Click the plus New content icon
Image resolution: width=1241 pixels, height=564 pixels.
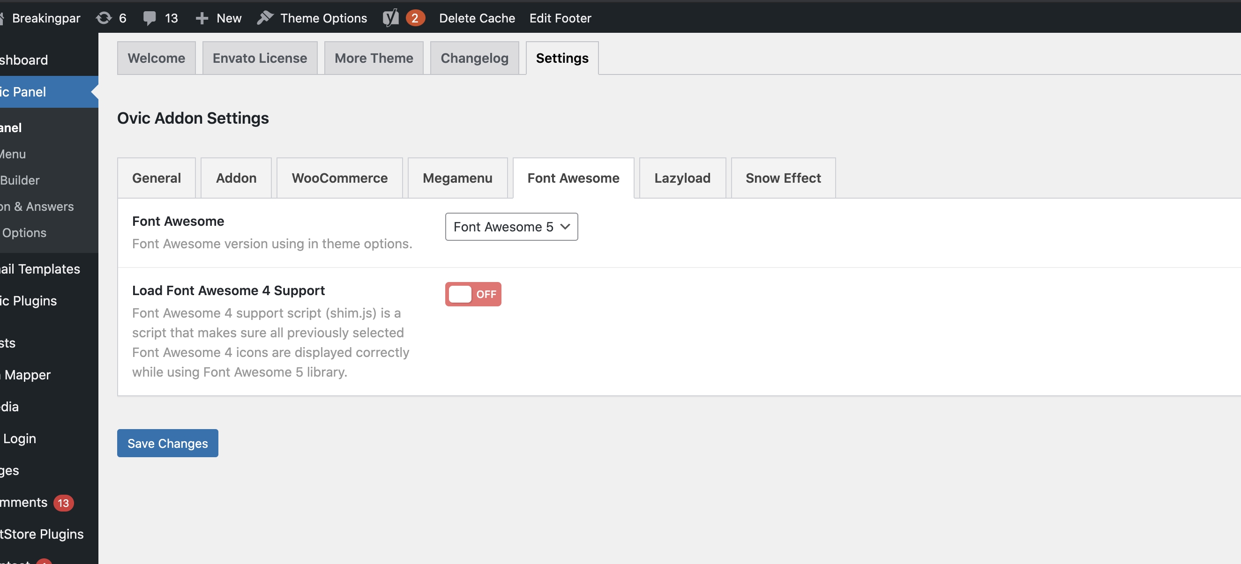202,18
